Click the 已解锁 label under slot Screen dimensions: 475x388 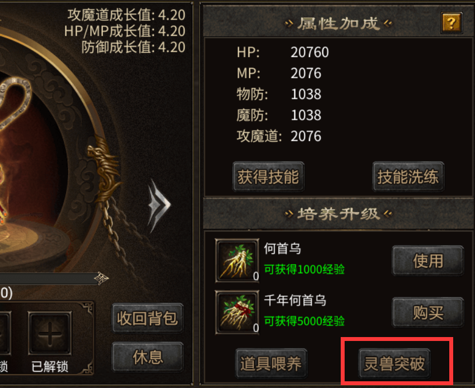coord(50,367)
